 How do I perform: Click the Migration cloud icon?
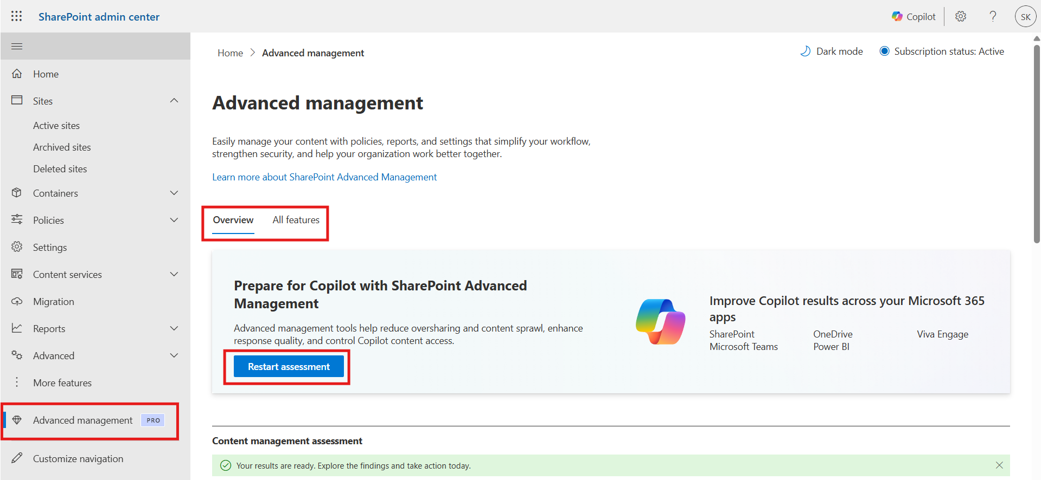click(x=17, y=301)
